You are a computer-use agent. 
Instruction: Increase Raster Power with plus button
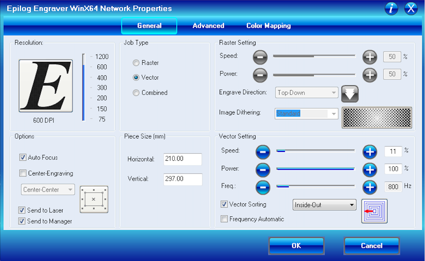pos(370,75)
